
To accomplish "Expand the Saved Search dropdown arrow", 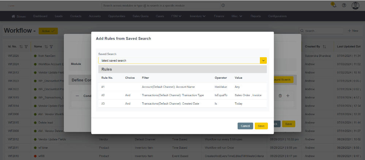I will pos(263,61).
